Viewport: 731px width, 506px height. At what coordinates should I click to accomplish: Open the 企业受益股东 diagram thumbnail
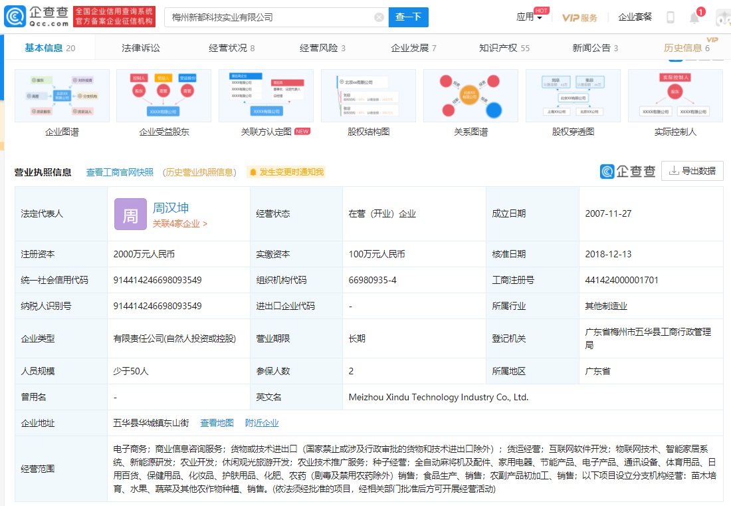click(x=164, y=96)
